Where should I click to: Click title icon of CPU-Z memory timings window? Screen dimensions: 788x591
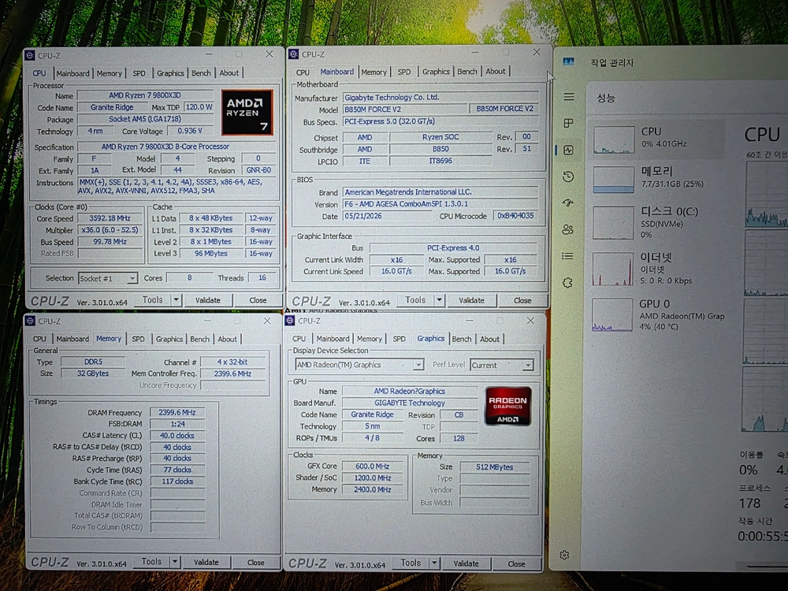[30, 321]
